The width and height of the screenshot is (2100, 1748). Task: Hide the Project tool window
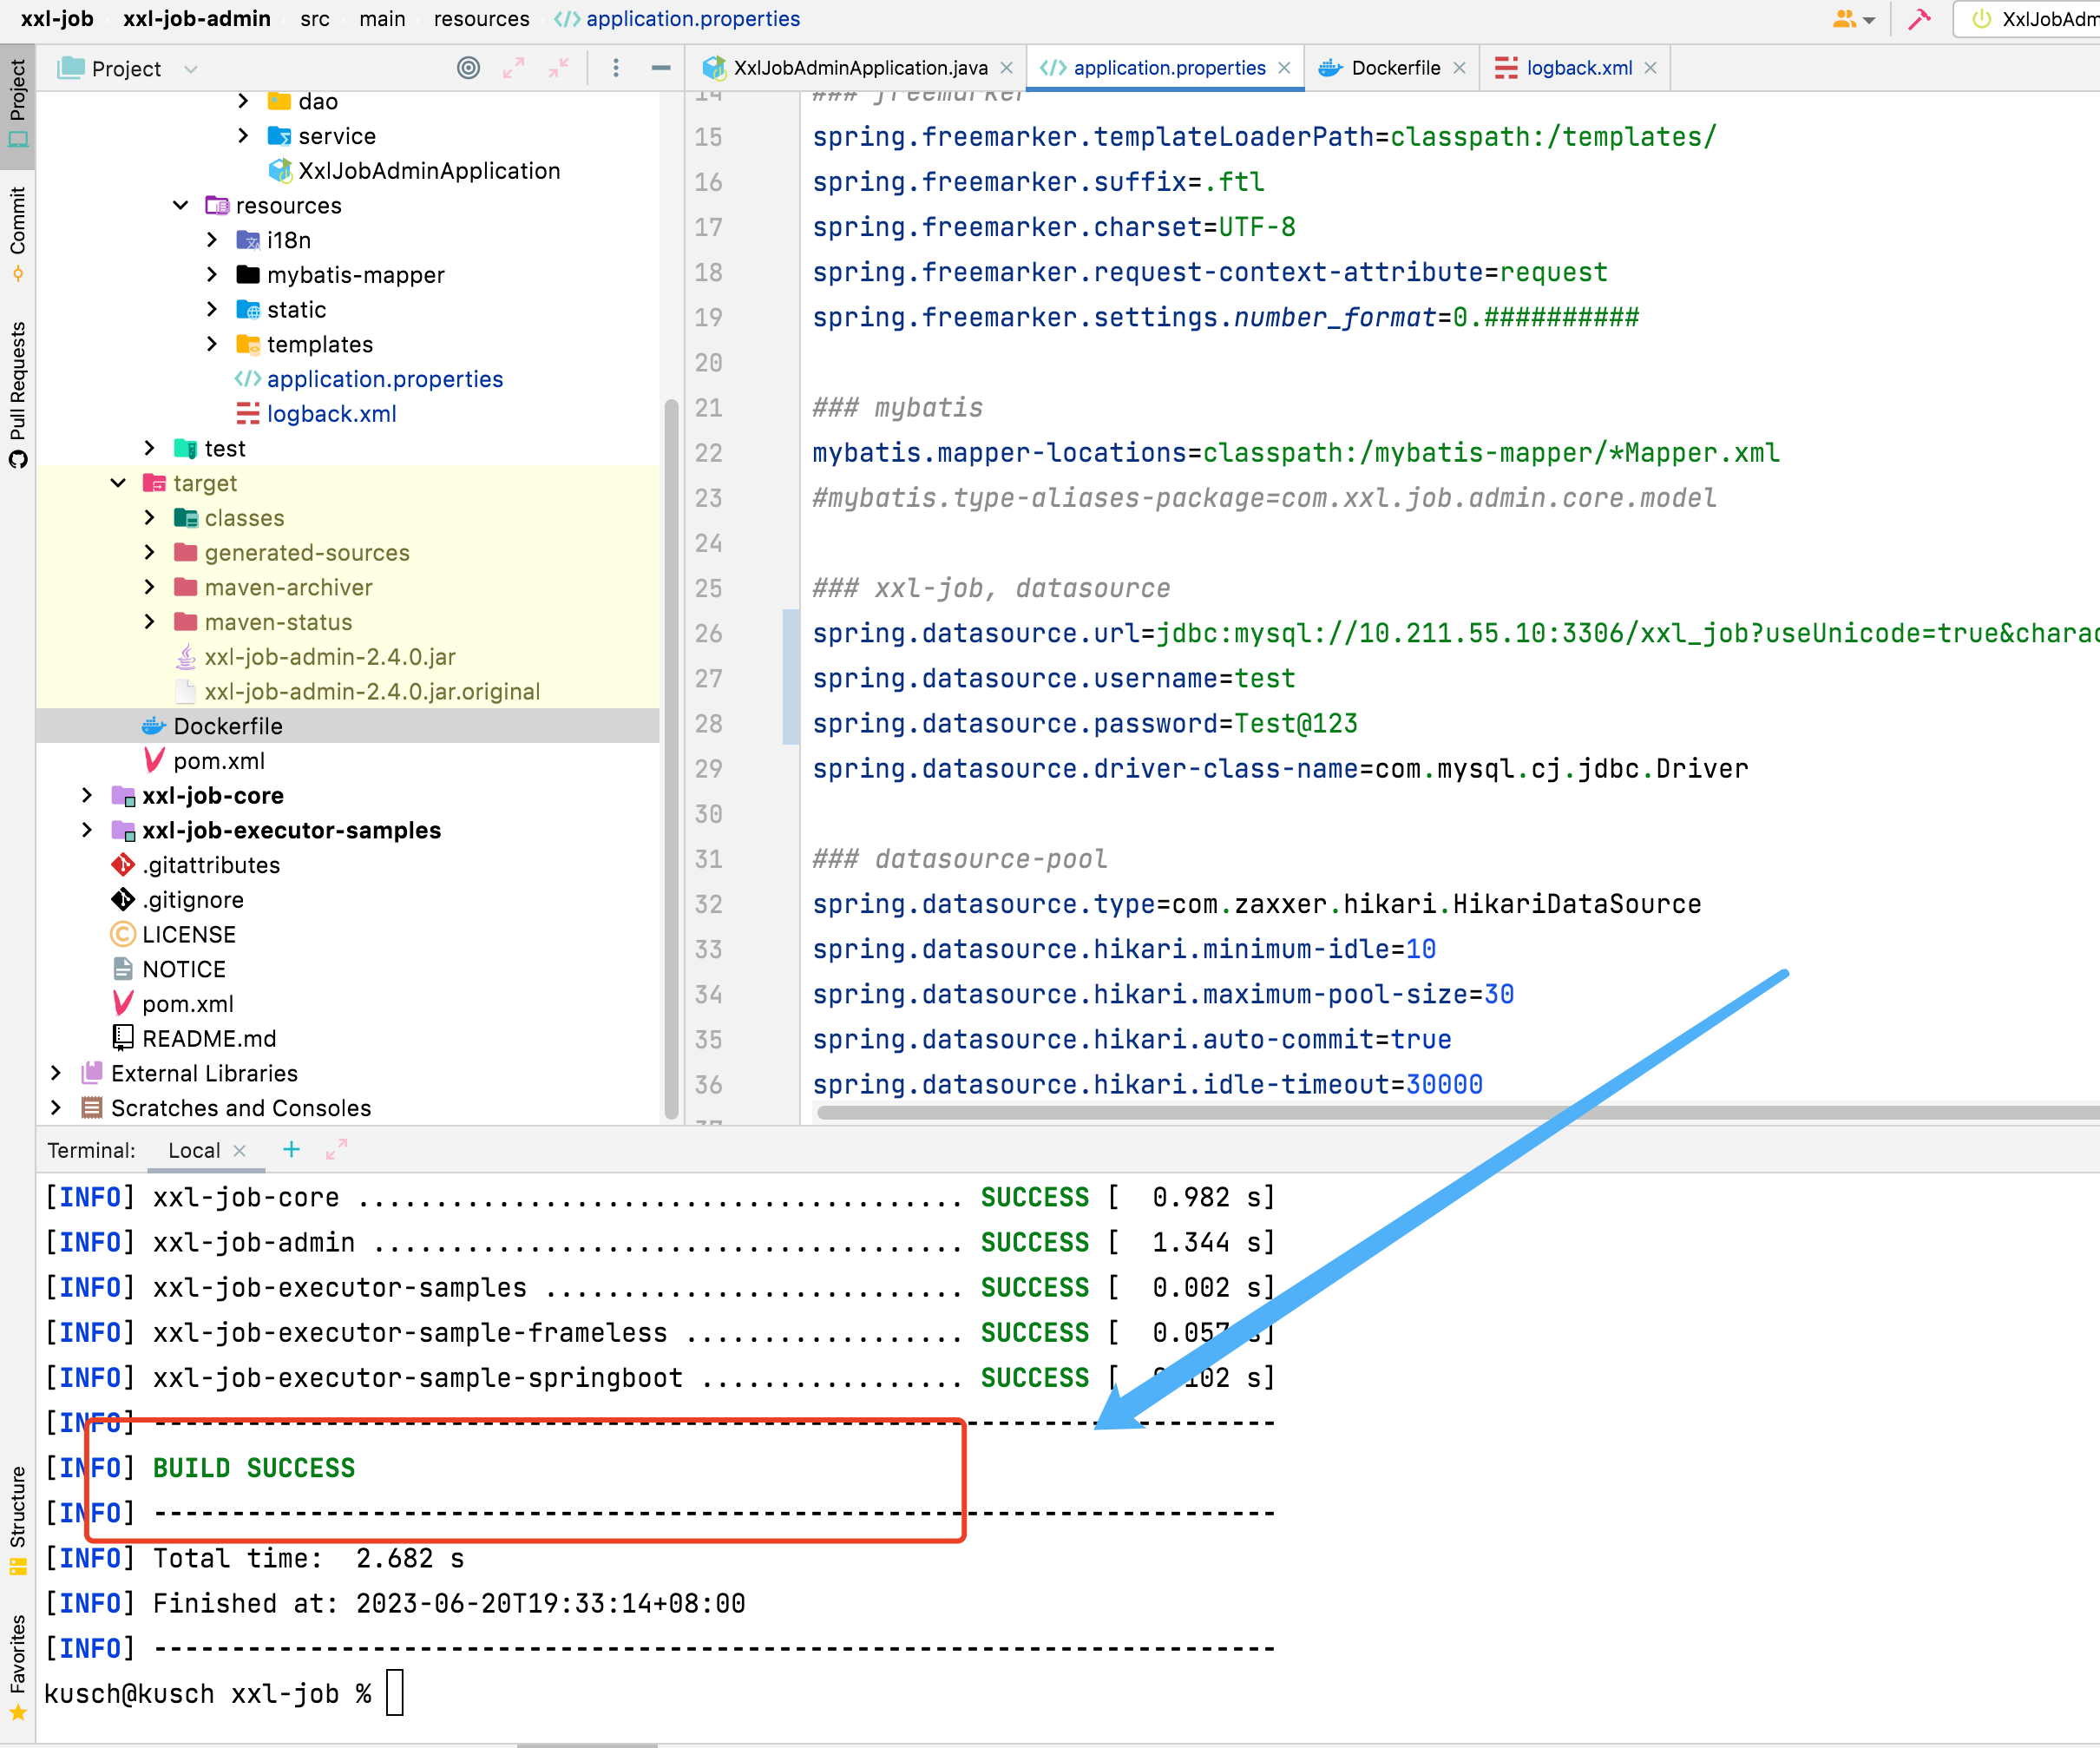[660, 68]
